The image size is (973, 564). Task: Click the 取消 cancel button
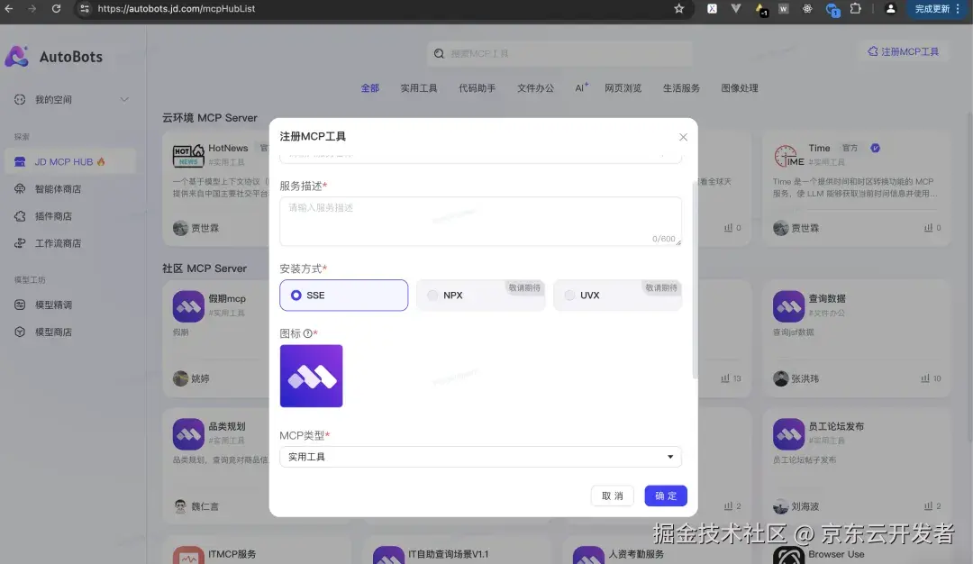(x=612, y=496)
